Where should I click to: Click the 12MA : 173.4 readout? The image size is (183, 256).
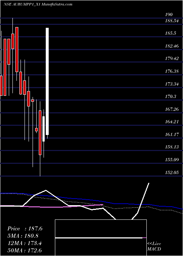point(25,243)
